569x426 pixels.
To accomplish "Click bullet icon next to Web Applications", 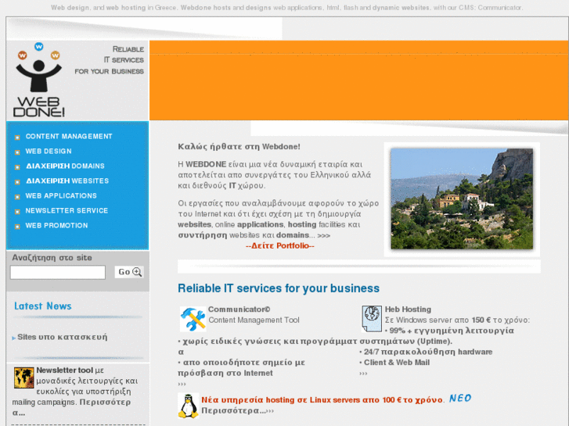I will (x=17, y=197).
